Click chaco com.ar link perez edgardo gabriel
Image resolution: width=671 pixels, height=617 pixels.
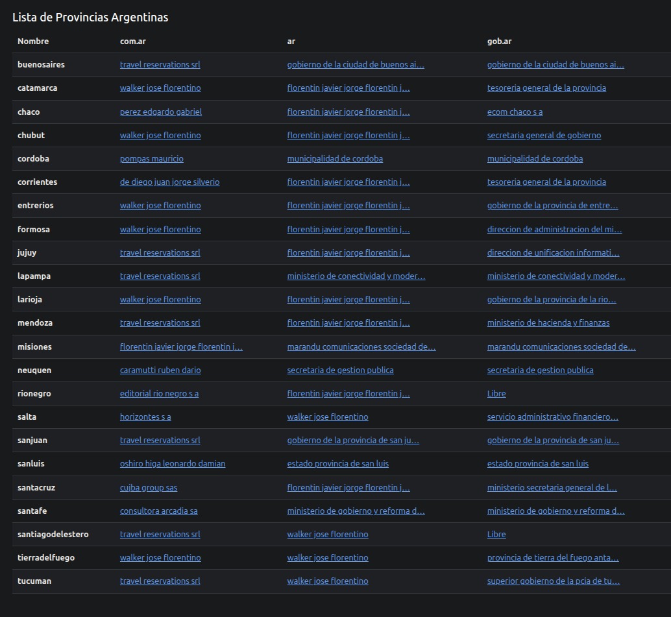pos(161,112)
